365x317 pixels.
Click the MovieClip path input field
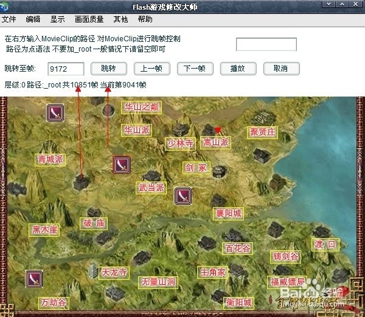(x=266, y=44)
